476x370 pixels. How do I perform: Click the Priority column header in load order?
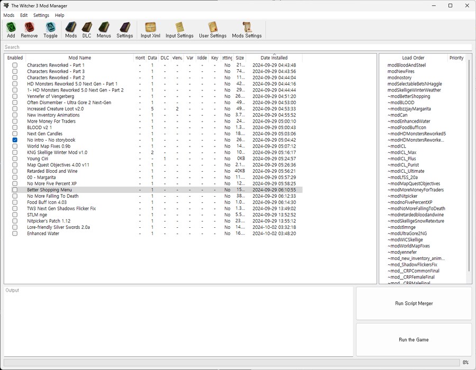[456, 58]
